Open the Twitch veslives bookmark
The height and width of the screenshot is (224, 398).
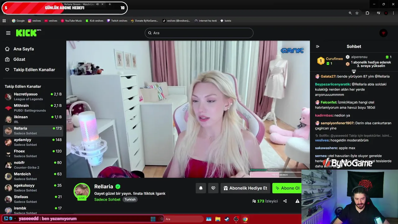117,21
